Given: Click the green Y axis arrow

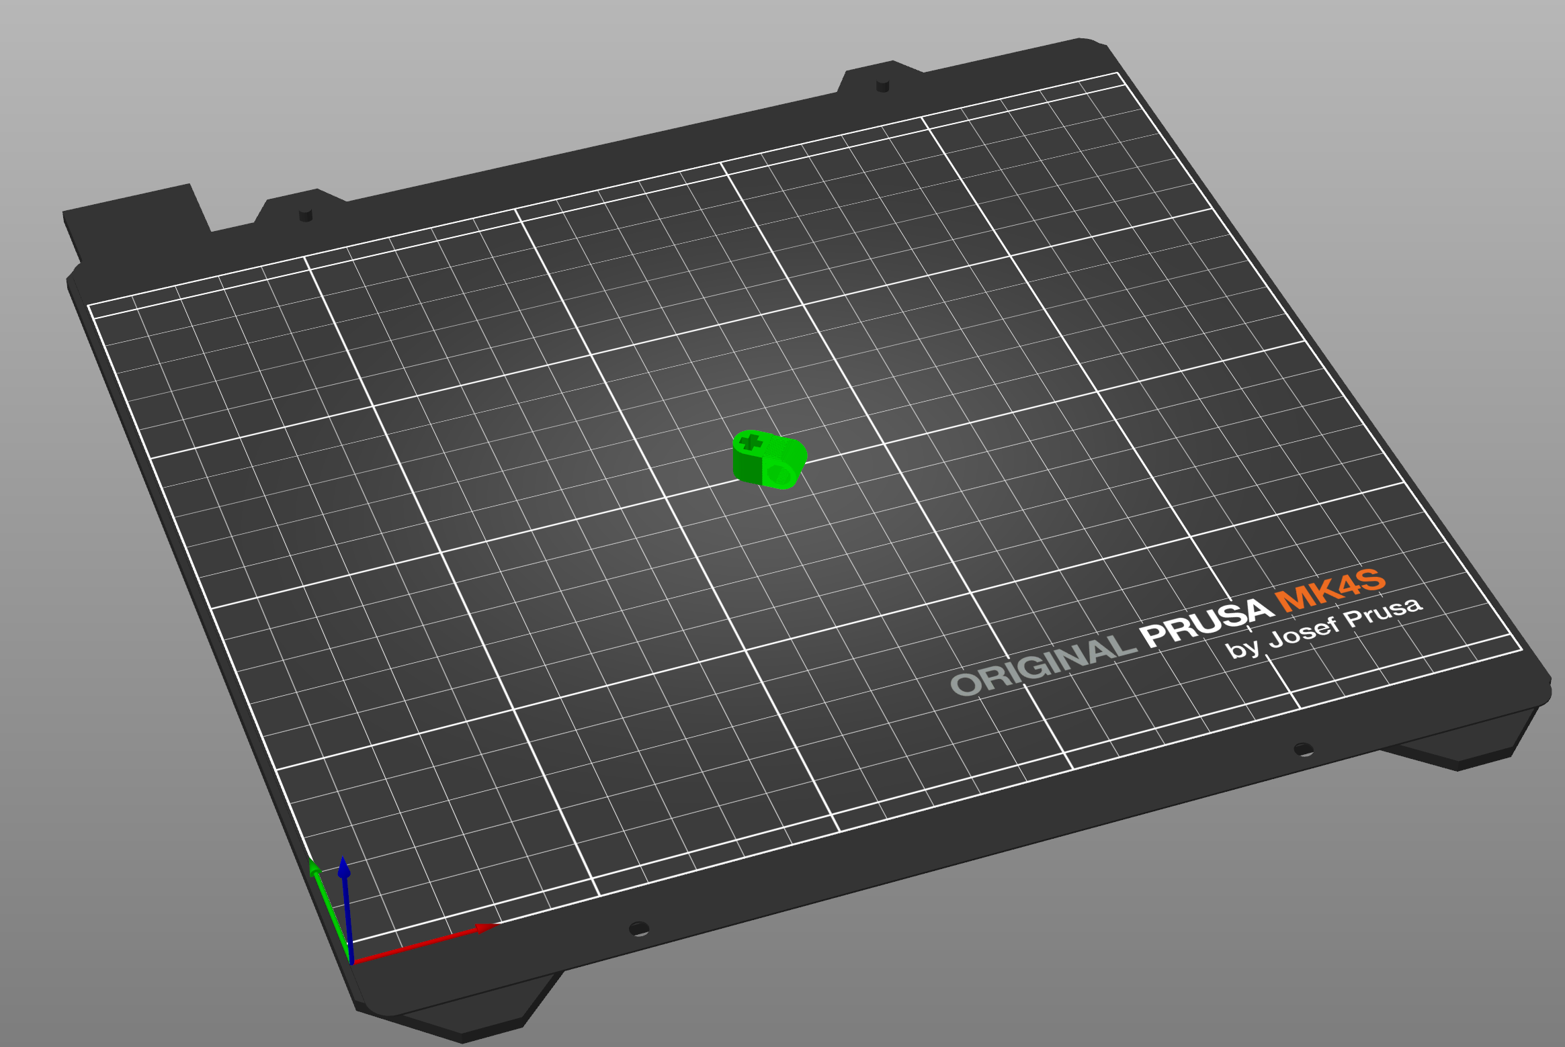Looking at the screenshot, I should pos(329,910).
